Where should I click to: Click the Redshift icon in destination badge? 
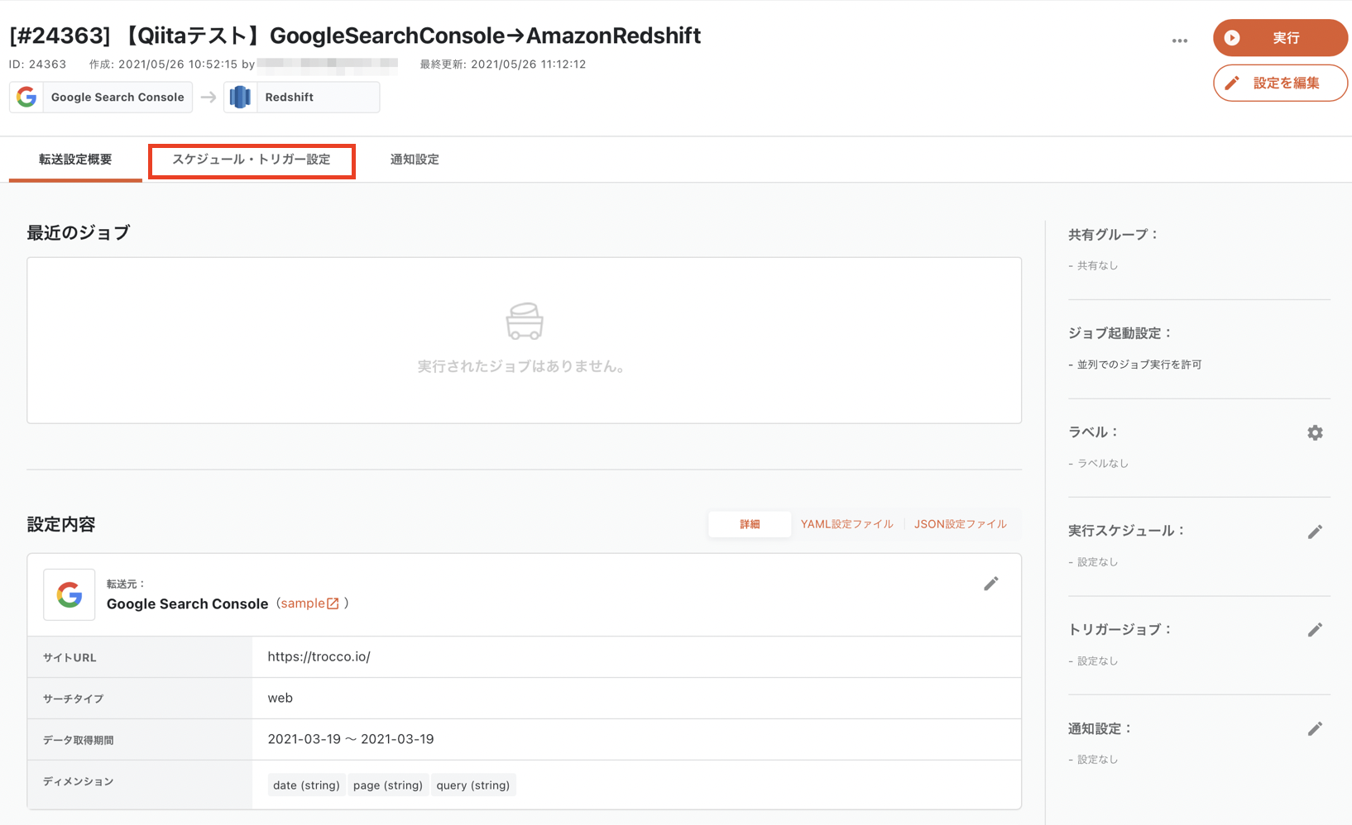[241, 97]
